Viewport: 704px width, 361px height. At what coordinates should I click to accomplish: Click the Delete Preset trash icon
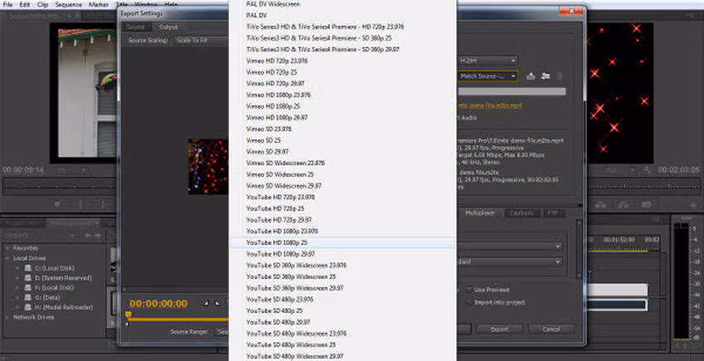click(559, 76)
